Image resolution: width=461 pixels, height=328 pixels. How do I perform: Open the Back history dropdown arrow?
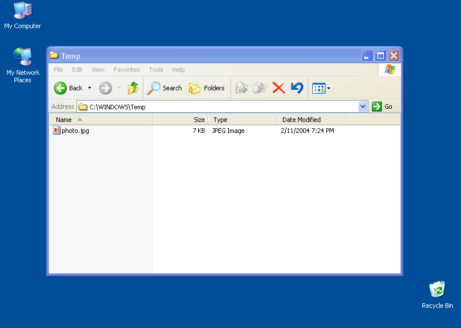(90, 88)
